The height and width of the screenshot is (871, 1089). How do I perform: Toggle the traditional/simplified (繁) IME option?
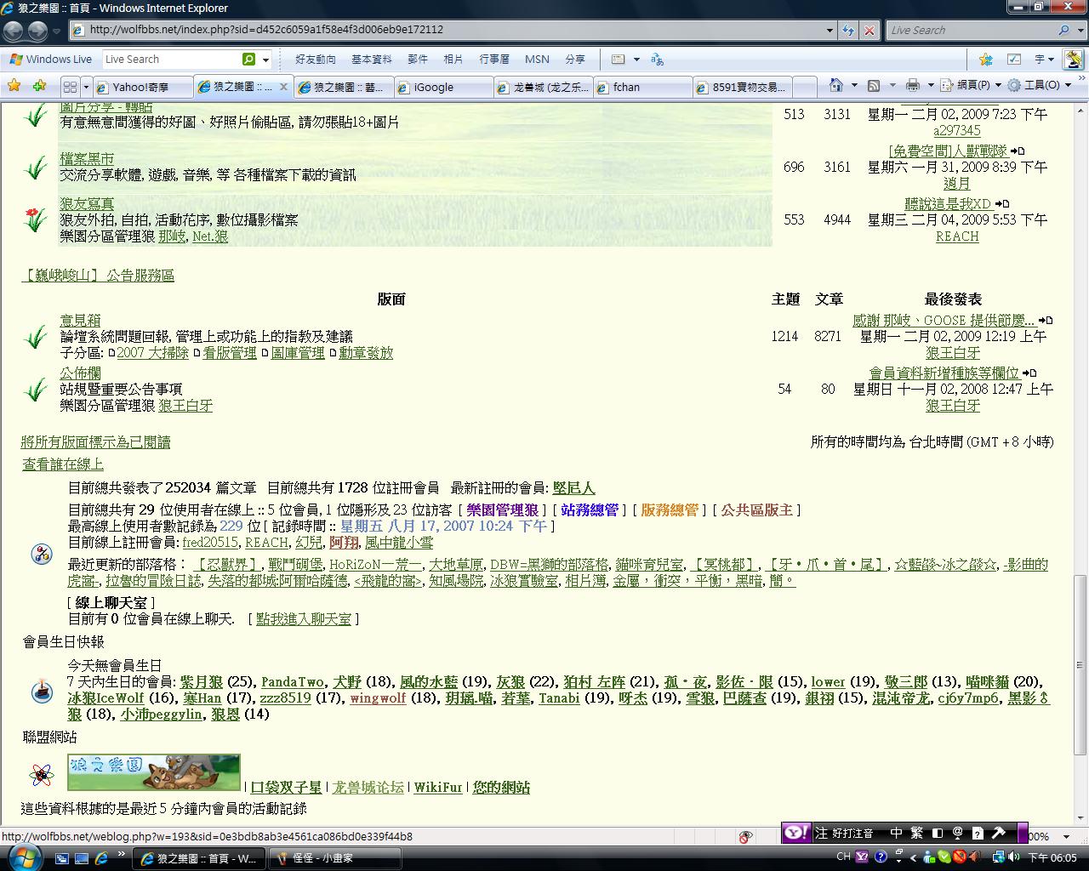click(x=916, y=834)
